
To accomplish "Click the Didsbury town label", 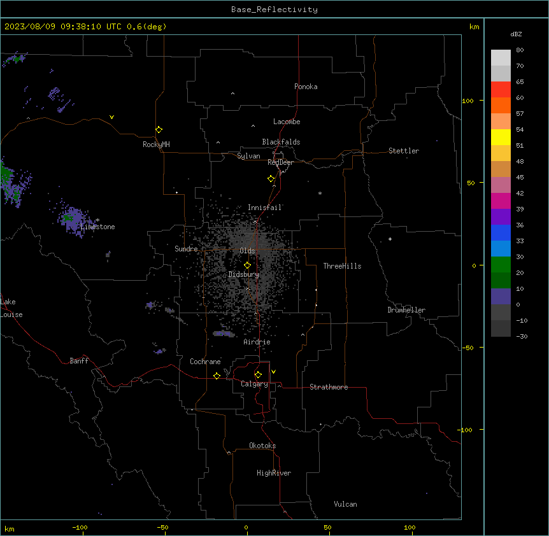I will point(243,274).
